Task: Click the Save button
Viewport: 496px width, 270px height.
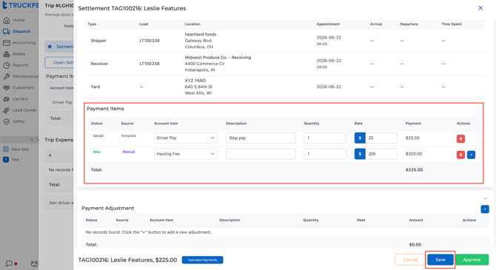Action: [x=440, y=260]
